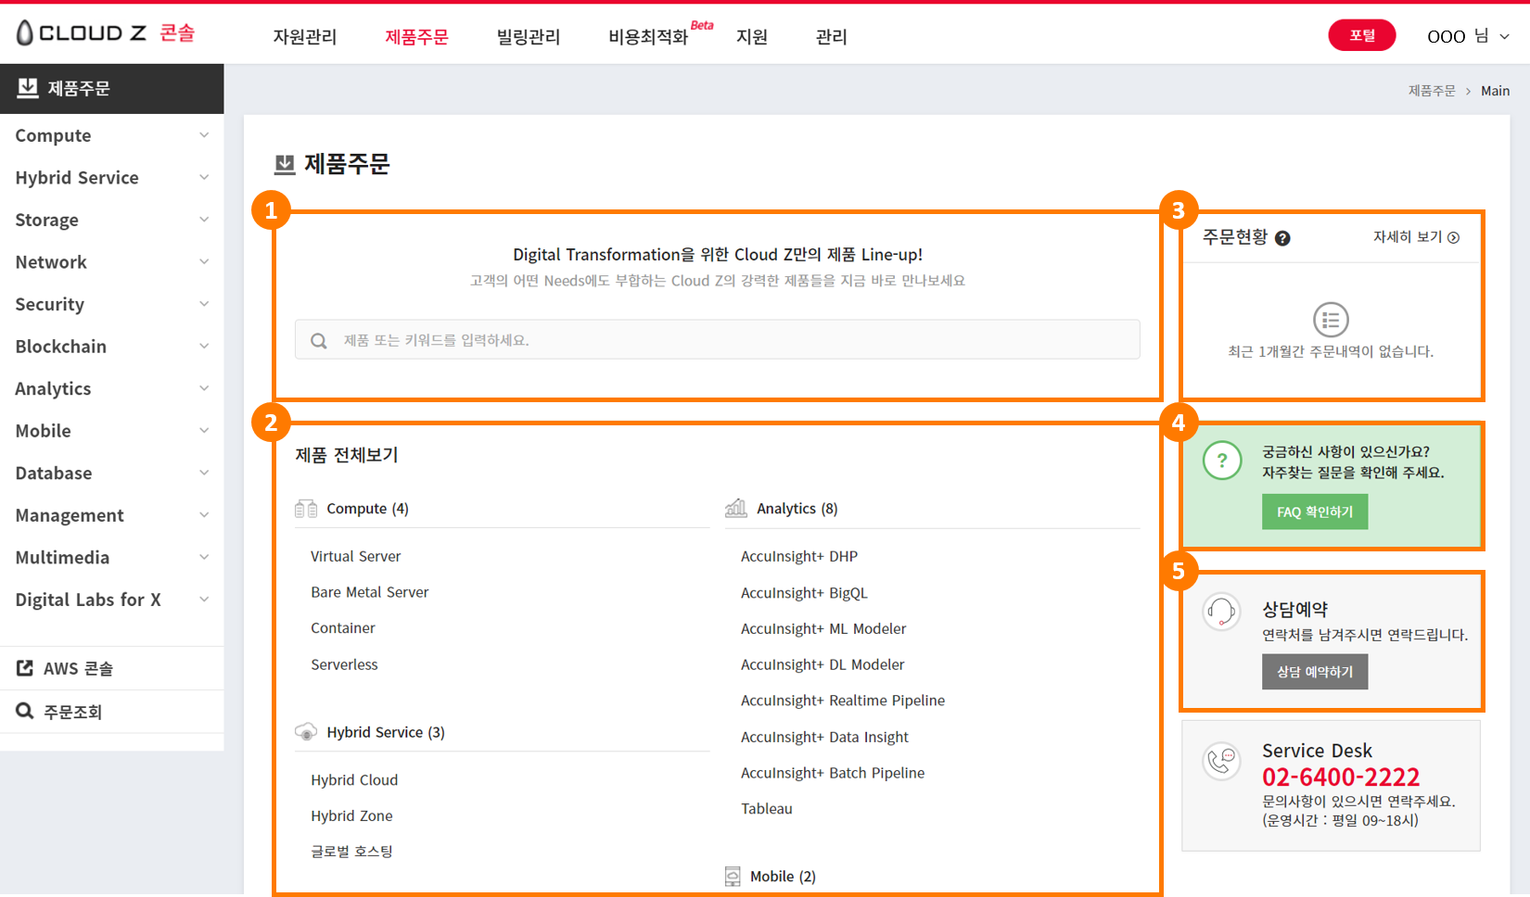Viewport: 1530px width, 897px height.
Task: Click the headset icon beside 상담예약
Action: (1222, 612)
